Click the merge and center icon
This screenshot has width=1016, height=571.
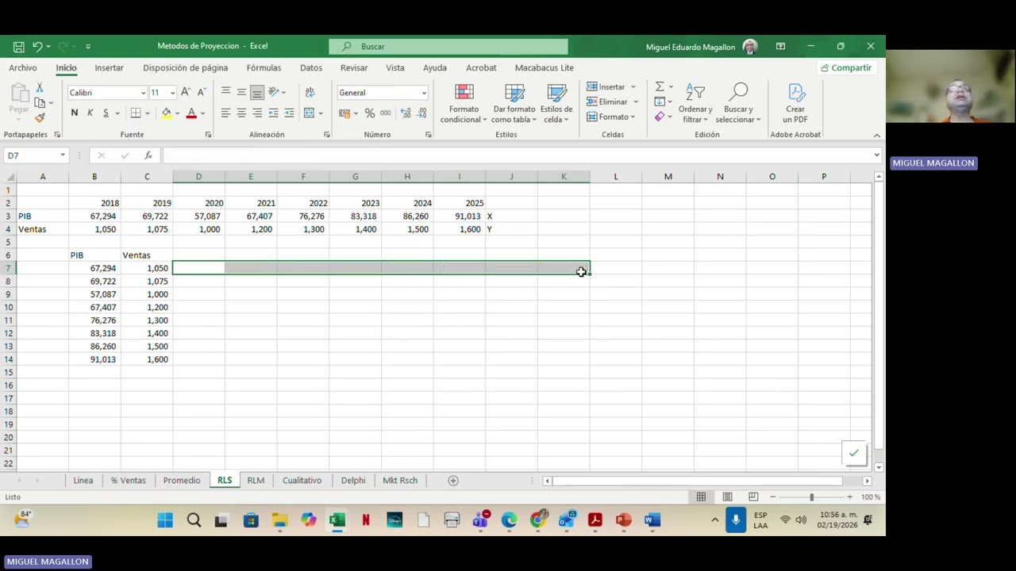pyautogui.click(x=310, y=113)
